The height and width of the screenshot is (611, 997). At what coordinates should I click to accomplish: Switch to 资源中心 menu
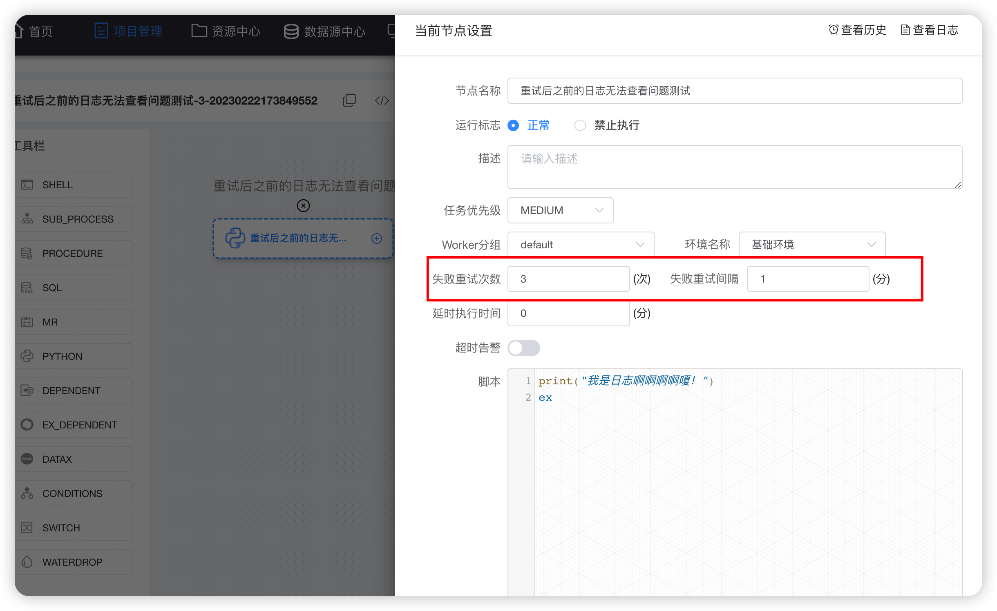pyautogui.click(x=226, y=31)
